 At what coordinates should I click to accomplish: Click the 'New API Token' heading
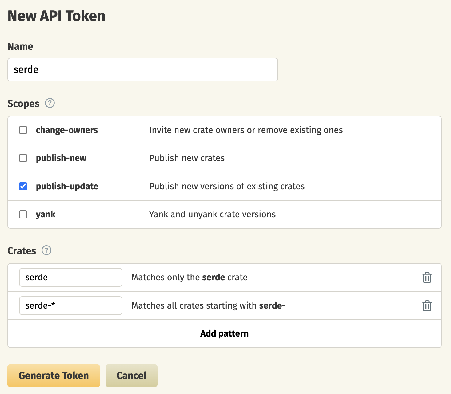(56, 16)
